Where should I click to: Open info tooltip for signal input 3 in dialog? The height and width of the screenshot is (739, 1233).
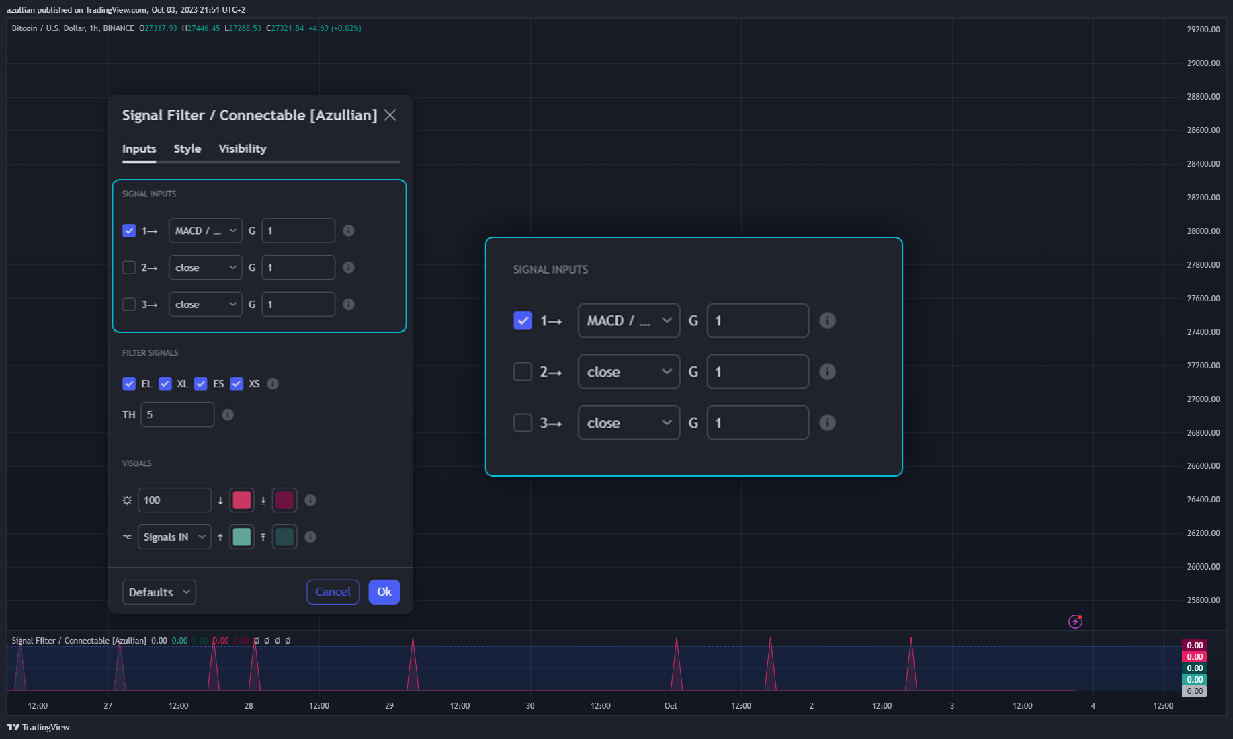349,305
